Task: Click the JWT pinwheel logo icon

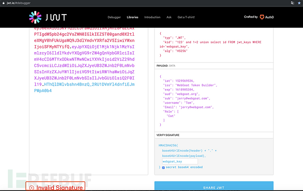Action: (35, 17)
